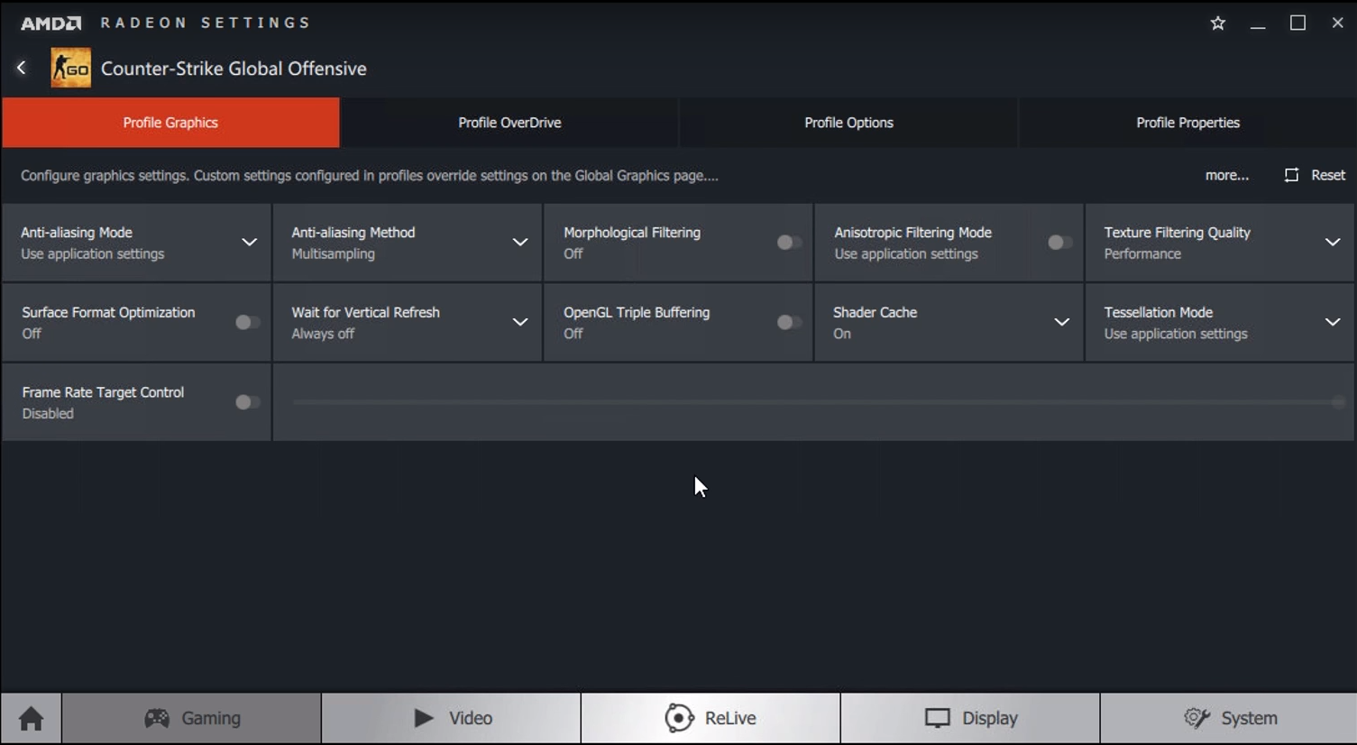Click the Configure graphics settings description text
Screen dimensions: 1357x745
pyautogui.click(x=370, y=175)
